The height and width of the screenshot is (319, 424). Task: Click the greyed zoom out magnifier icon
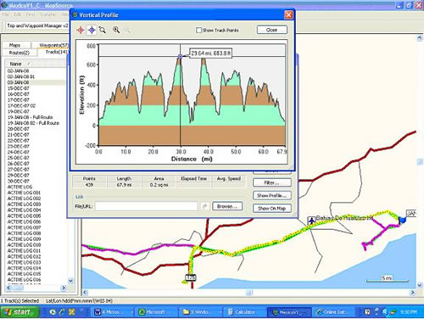[127, 30]
